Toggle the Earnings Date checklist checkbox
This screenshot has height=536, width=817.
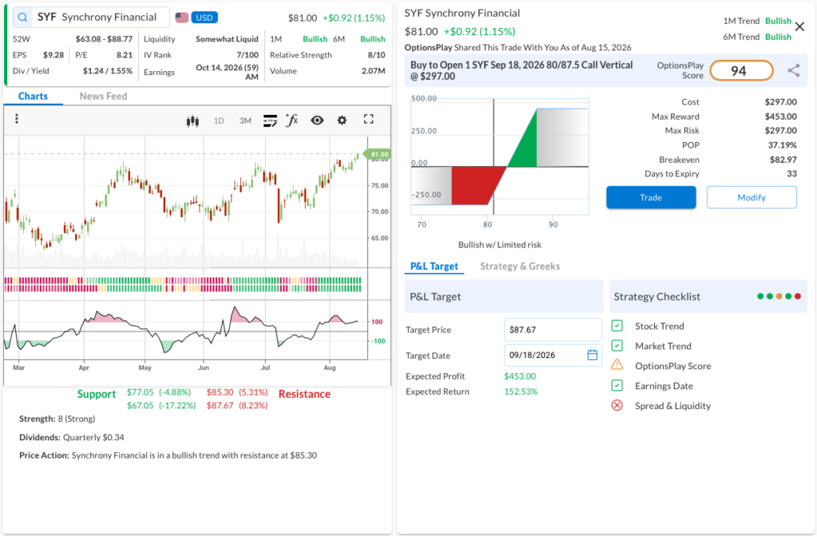click(617, 385)
